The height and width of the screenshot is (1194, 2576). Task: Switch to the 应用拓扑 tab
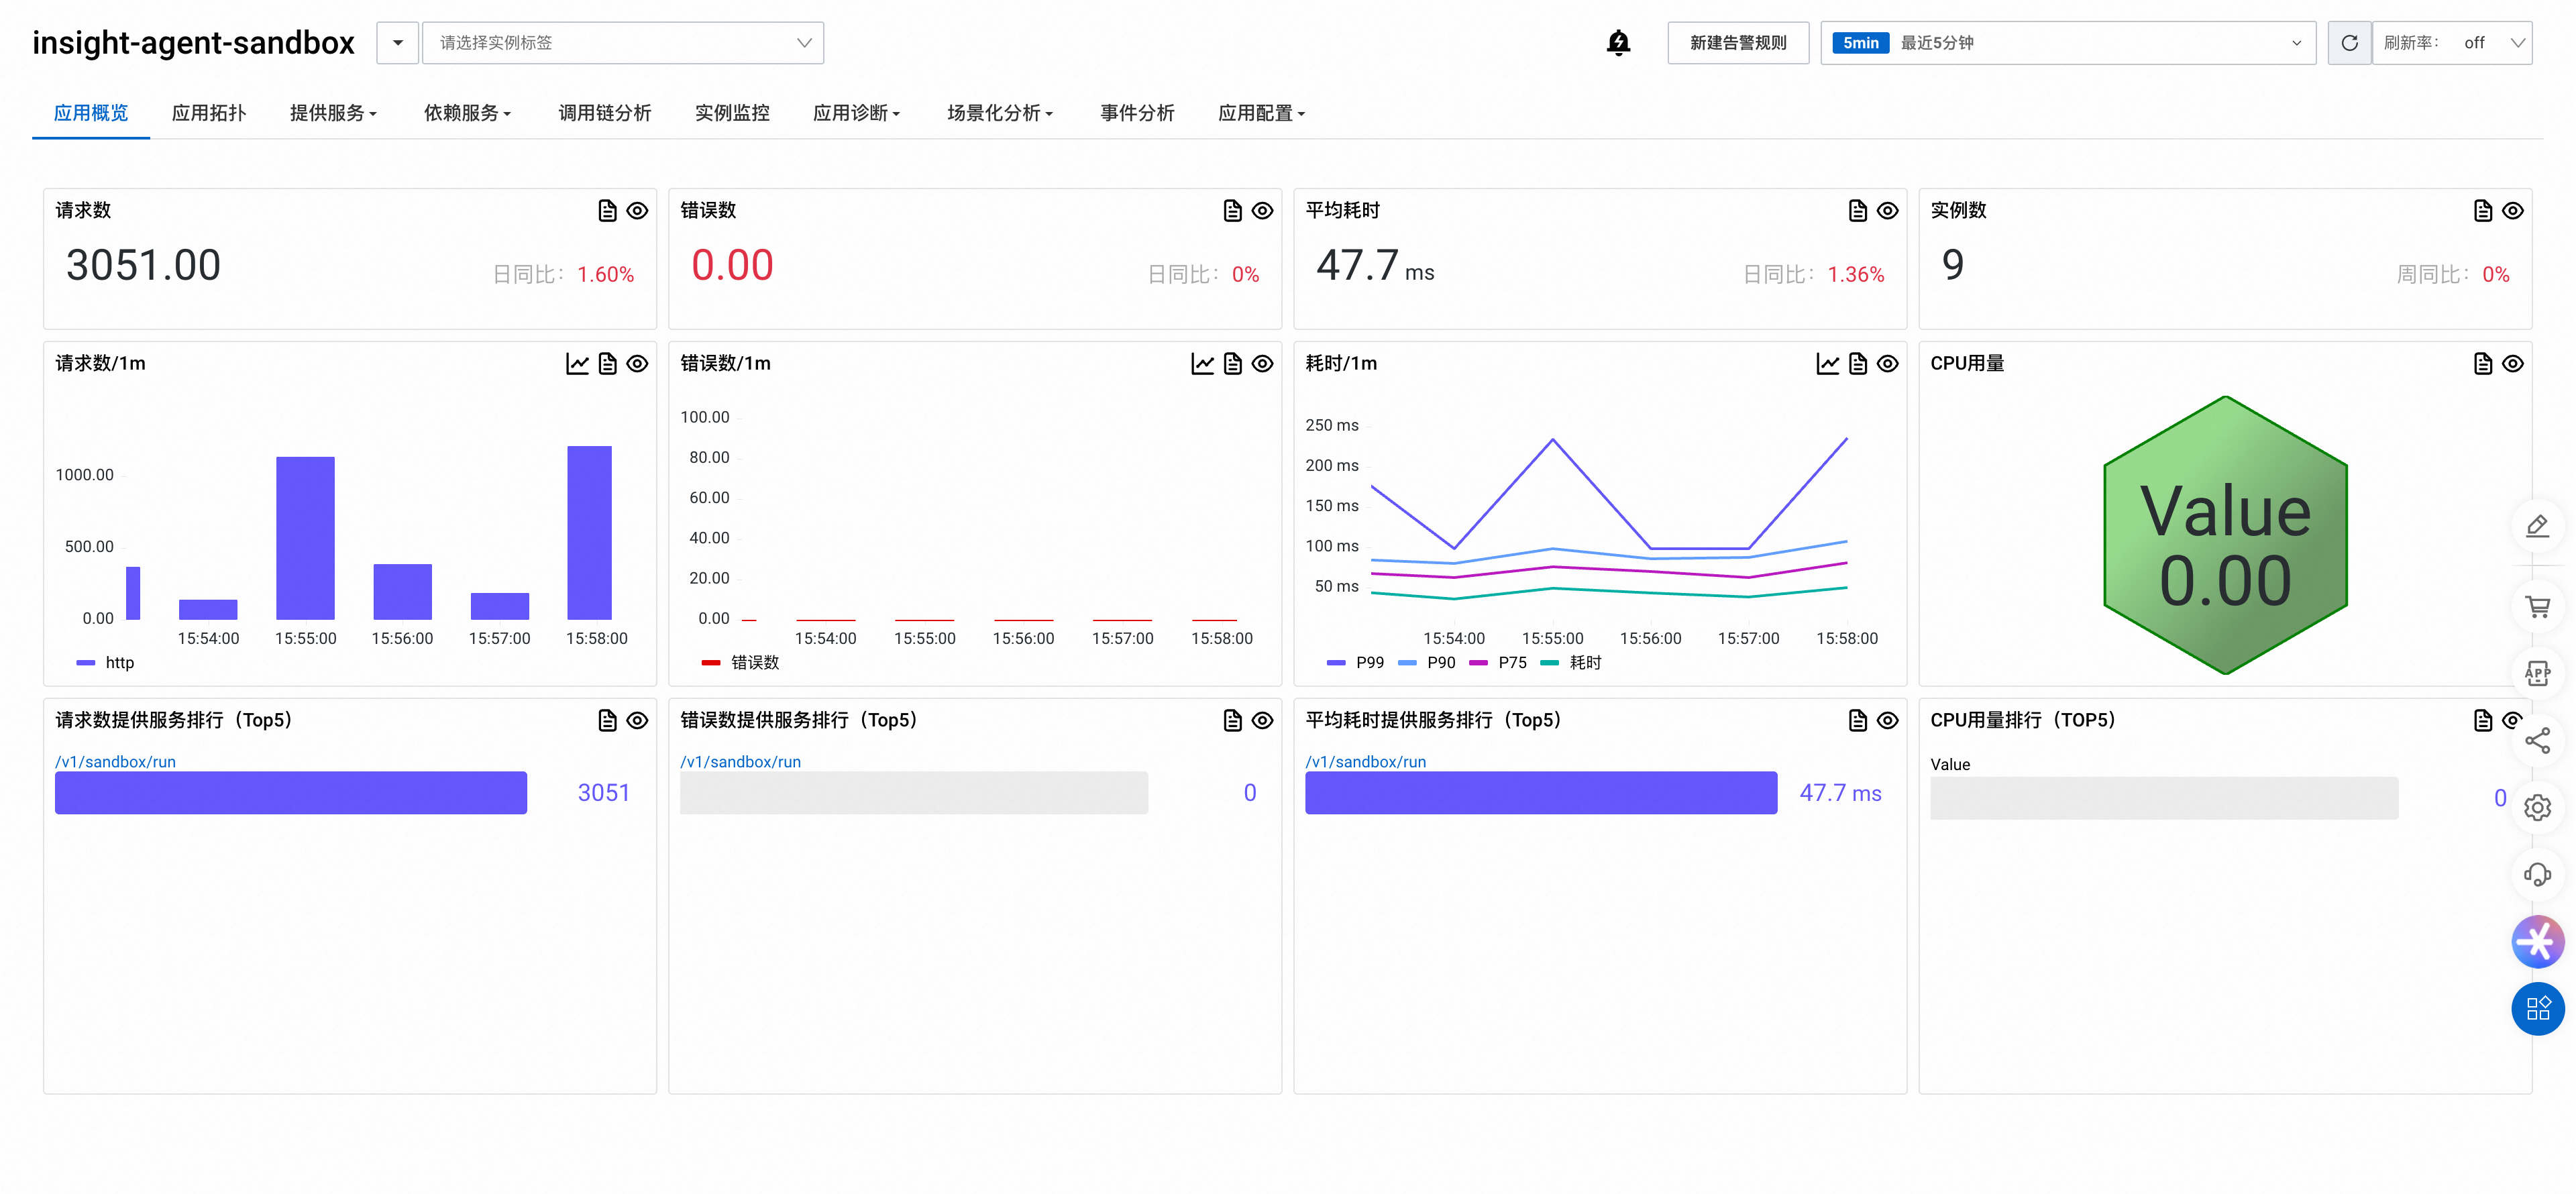click(x=208, y=113)
